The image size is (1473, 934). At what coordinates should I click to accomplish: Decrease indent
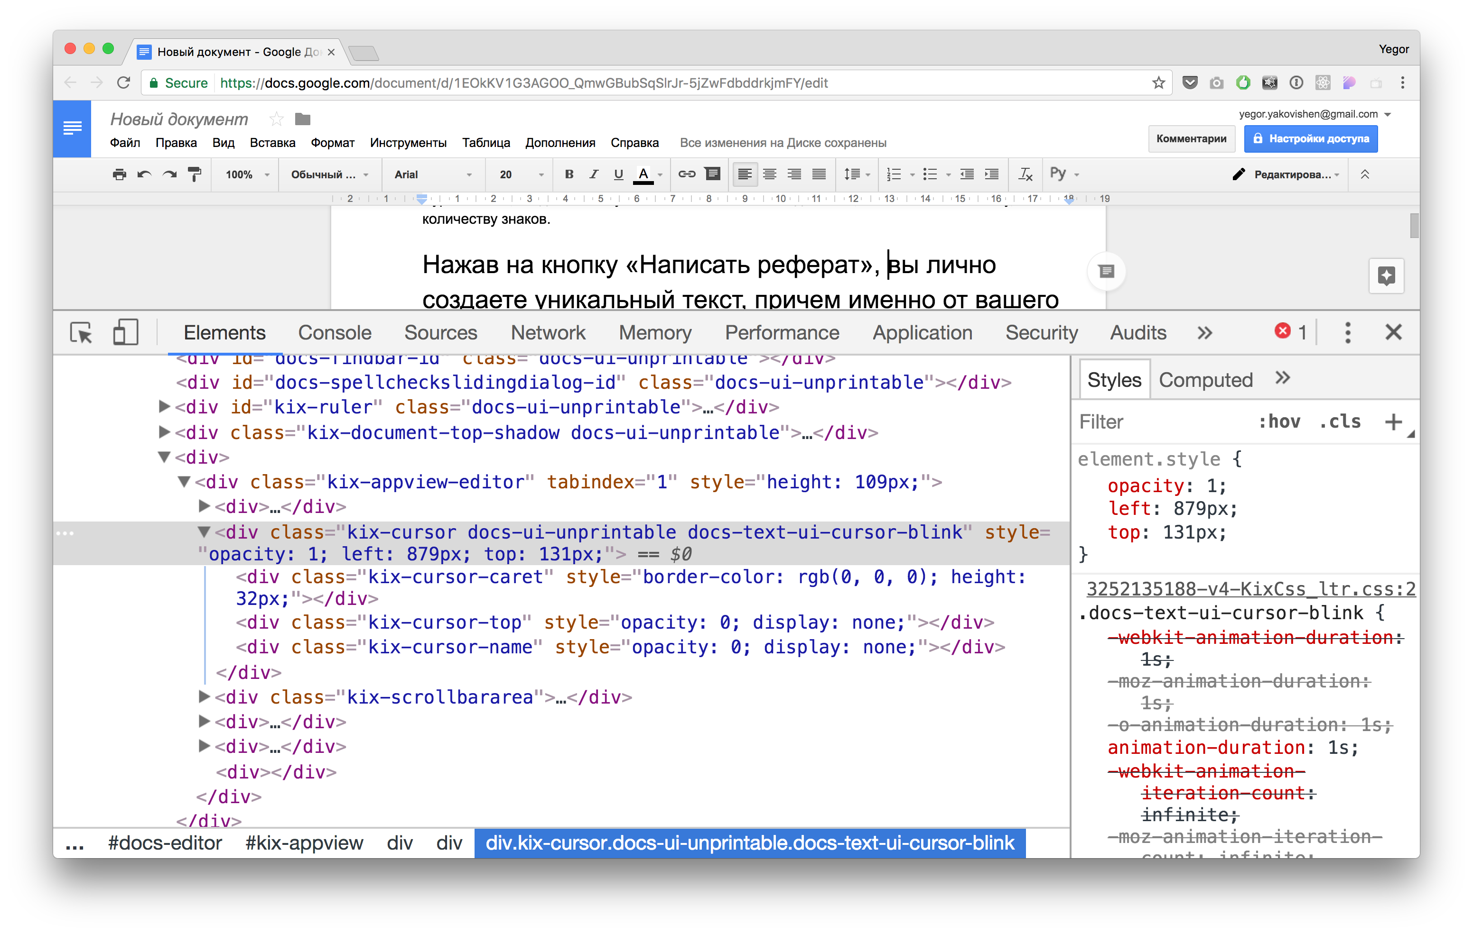pos(967,174)
